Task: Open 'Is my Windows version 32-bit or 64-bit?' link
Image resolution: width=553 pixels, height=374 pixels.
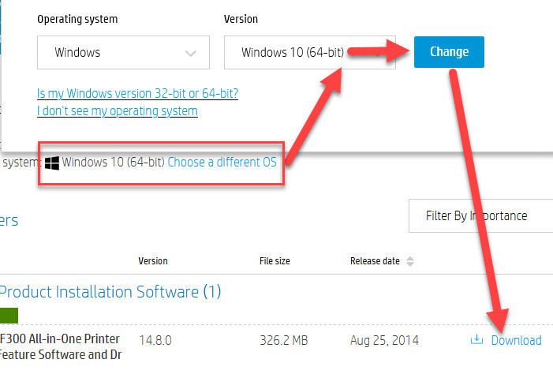Action: pyautogui.click(x=137, y=93)
